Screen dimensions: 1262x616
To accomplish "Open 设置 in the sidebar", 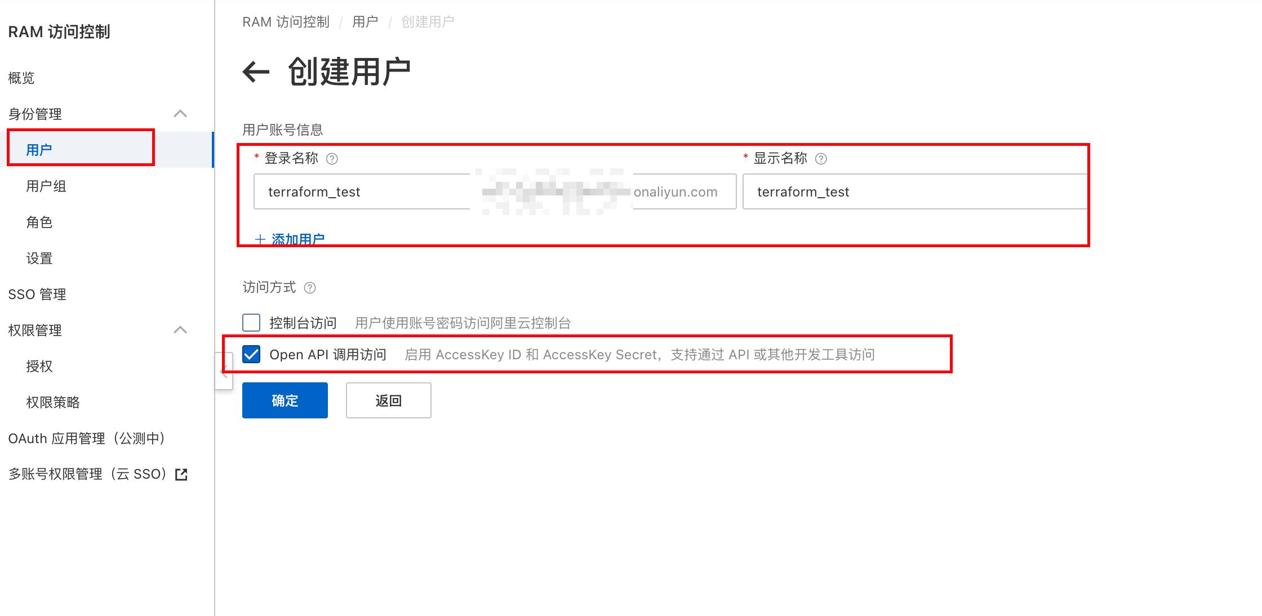I will tap(39, 258).
